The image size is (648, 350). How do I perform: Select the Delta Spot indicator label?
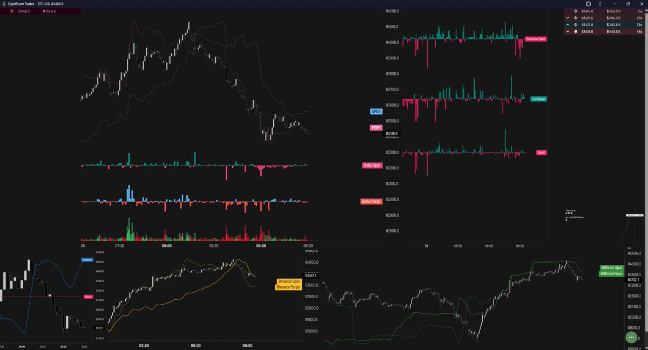(372, 166)
